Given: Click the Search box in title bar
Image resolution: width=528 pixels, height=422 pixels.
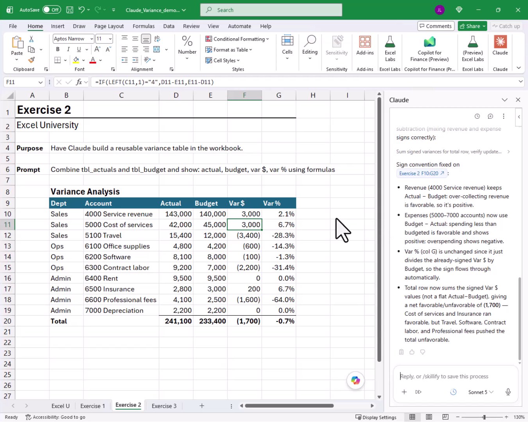Looking at the screenshot, I should click(x=271, y=10).
